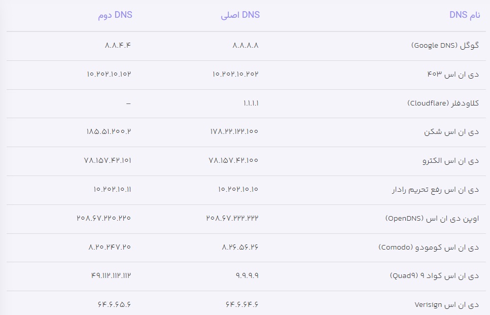Viewport: 490px width, 315px height.
Task: Click the 'دی ان اس شکن' name cell
Action: (451, 132)
